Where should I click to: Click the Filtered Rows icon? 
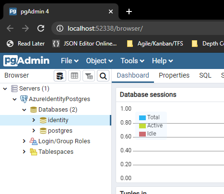pos(89,76)
